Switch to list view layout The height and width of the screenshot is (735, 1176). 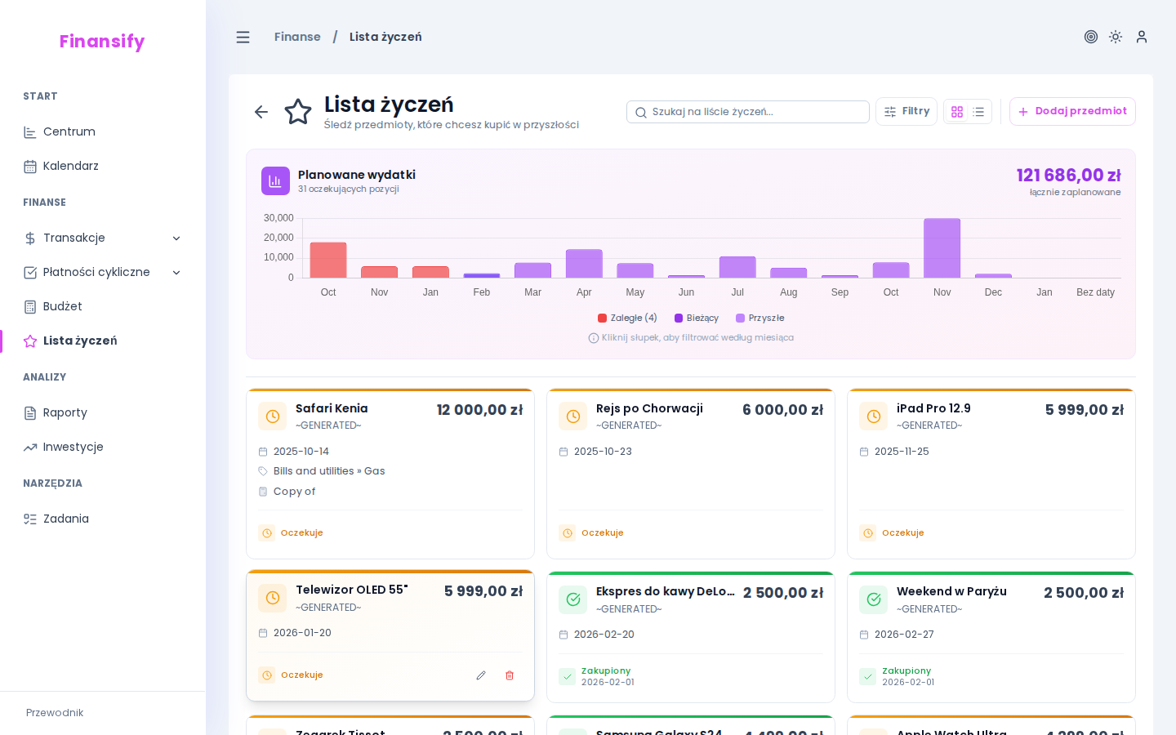pyautogui.click(x=978, y=112)
